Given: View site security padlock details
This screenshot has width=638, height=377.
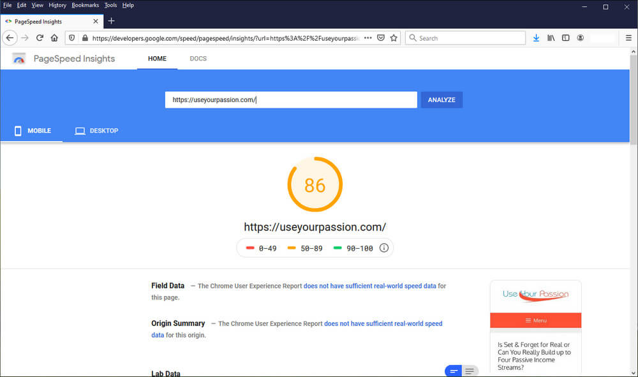Looking at the screenshot, I should (85, 38).
